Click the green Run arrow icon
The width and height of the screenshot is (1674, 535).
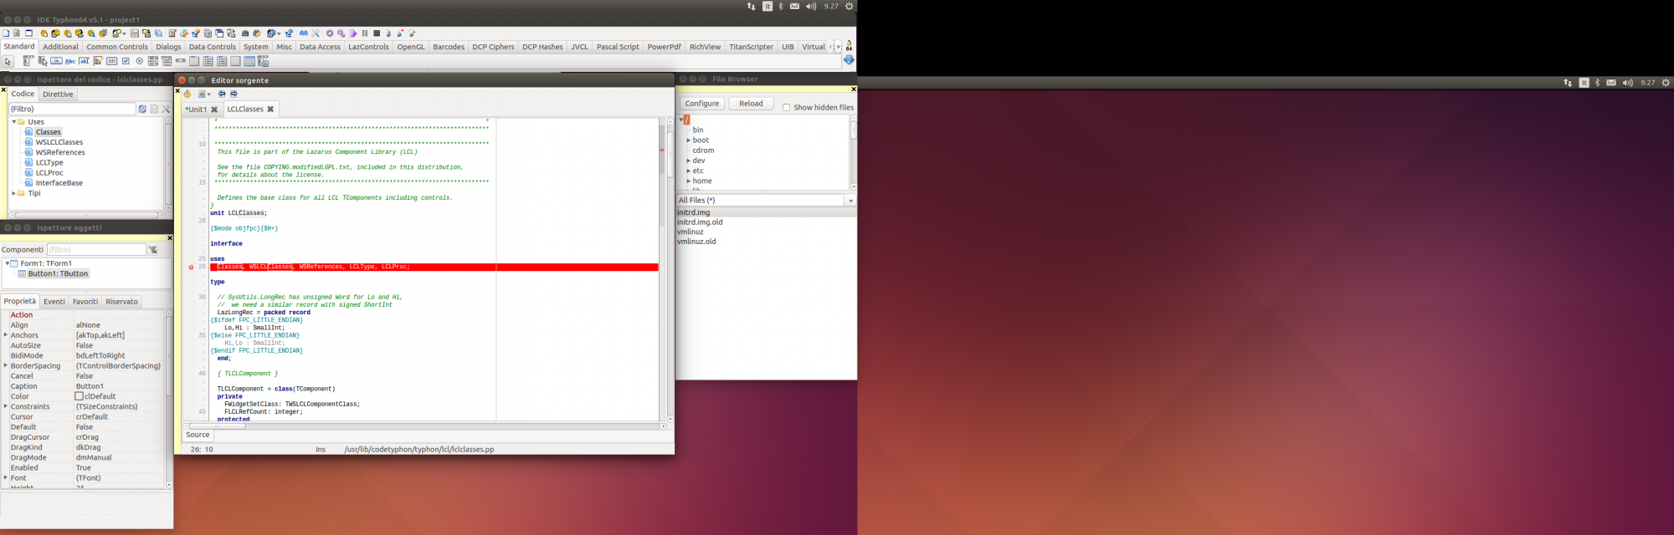click(x=353, y=33)
